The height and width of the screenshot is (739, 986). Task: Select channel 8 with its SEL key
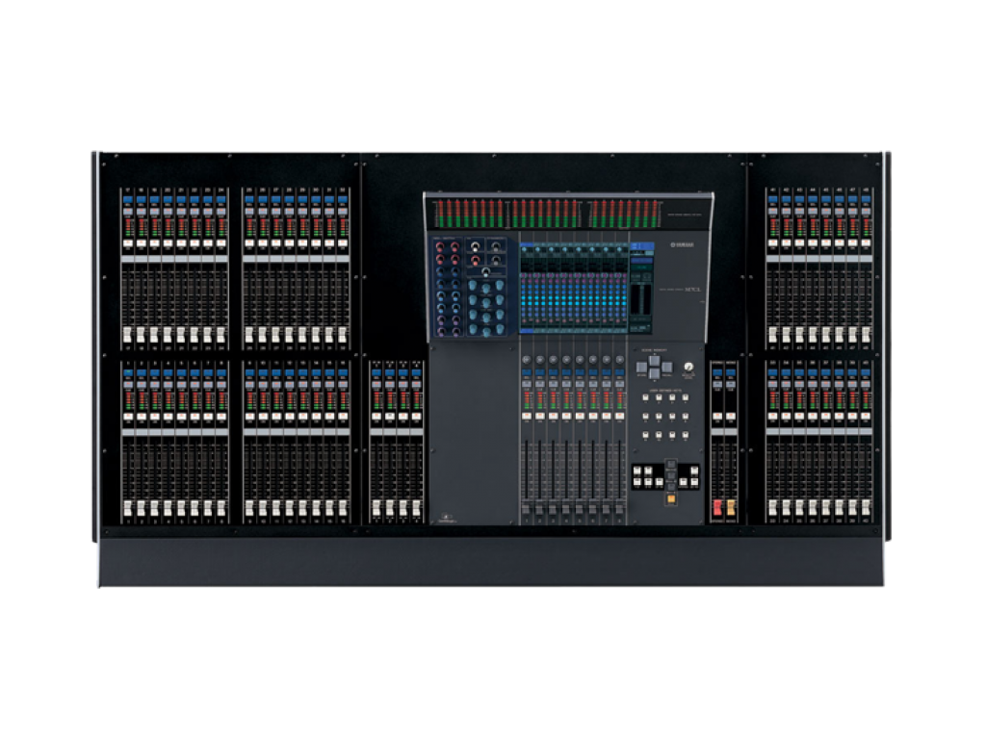(x=221, y=374)
